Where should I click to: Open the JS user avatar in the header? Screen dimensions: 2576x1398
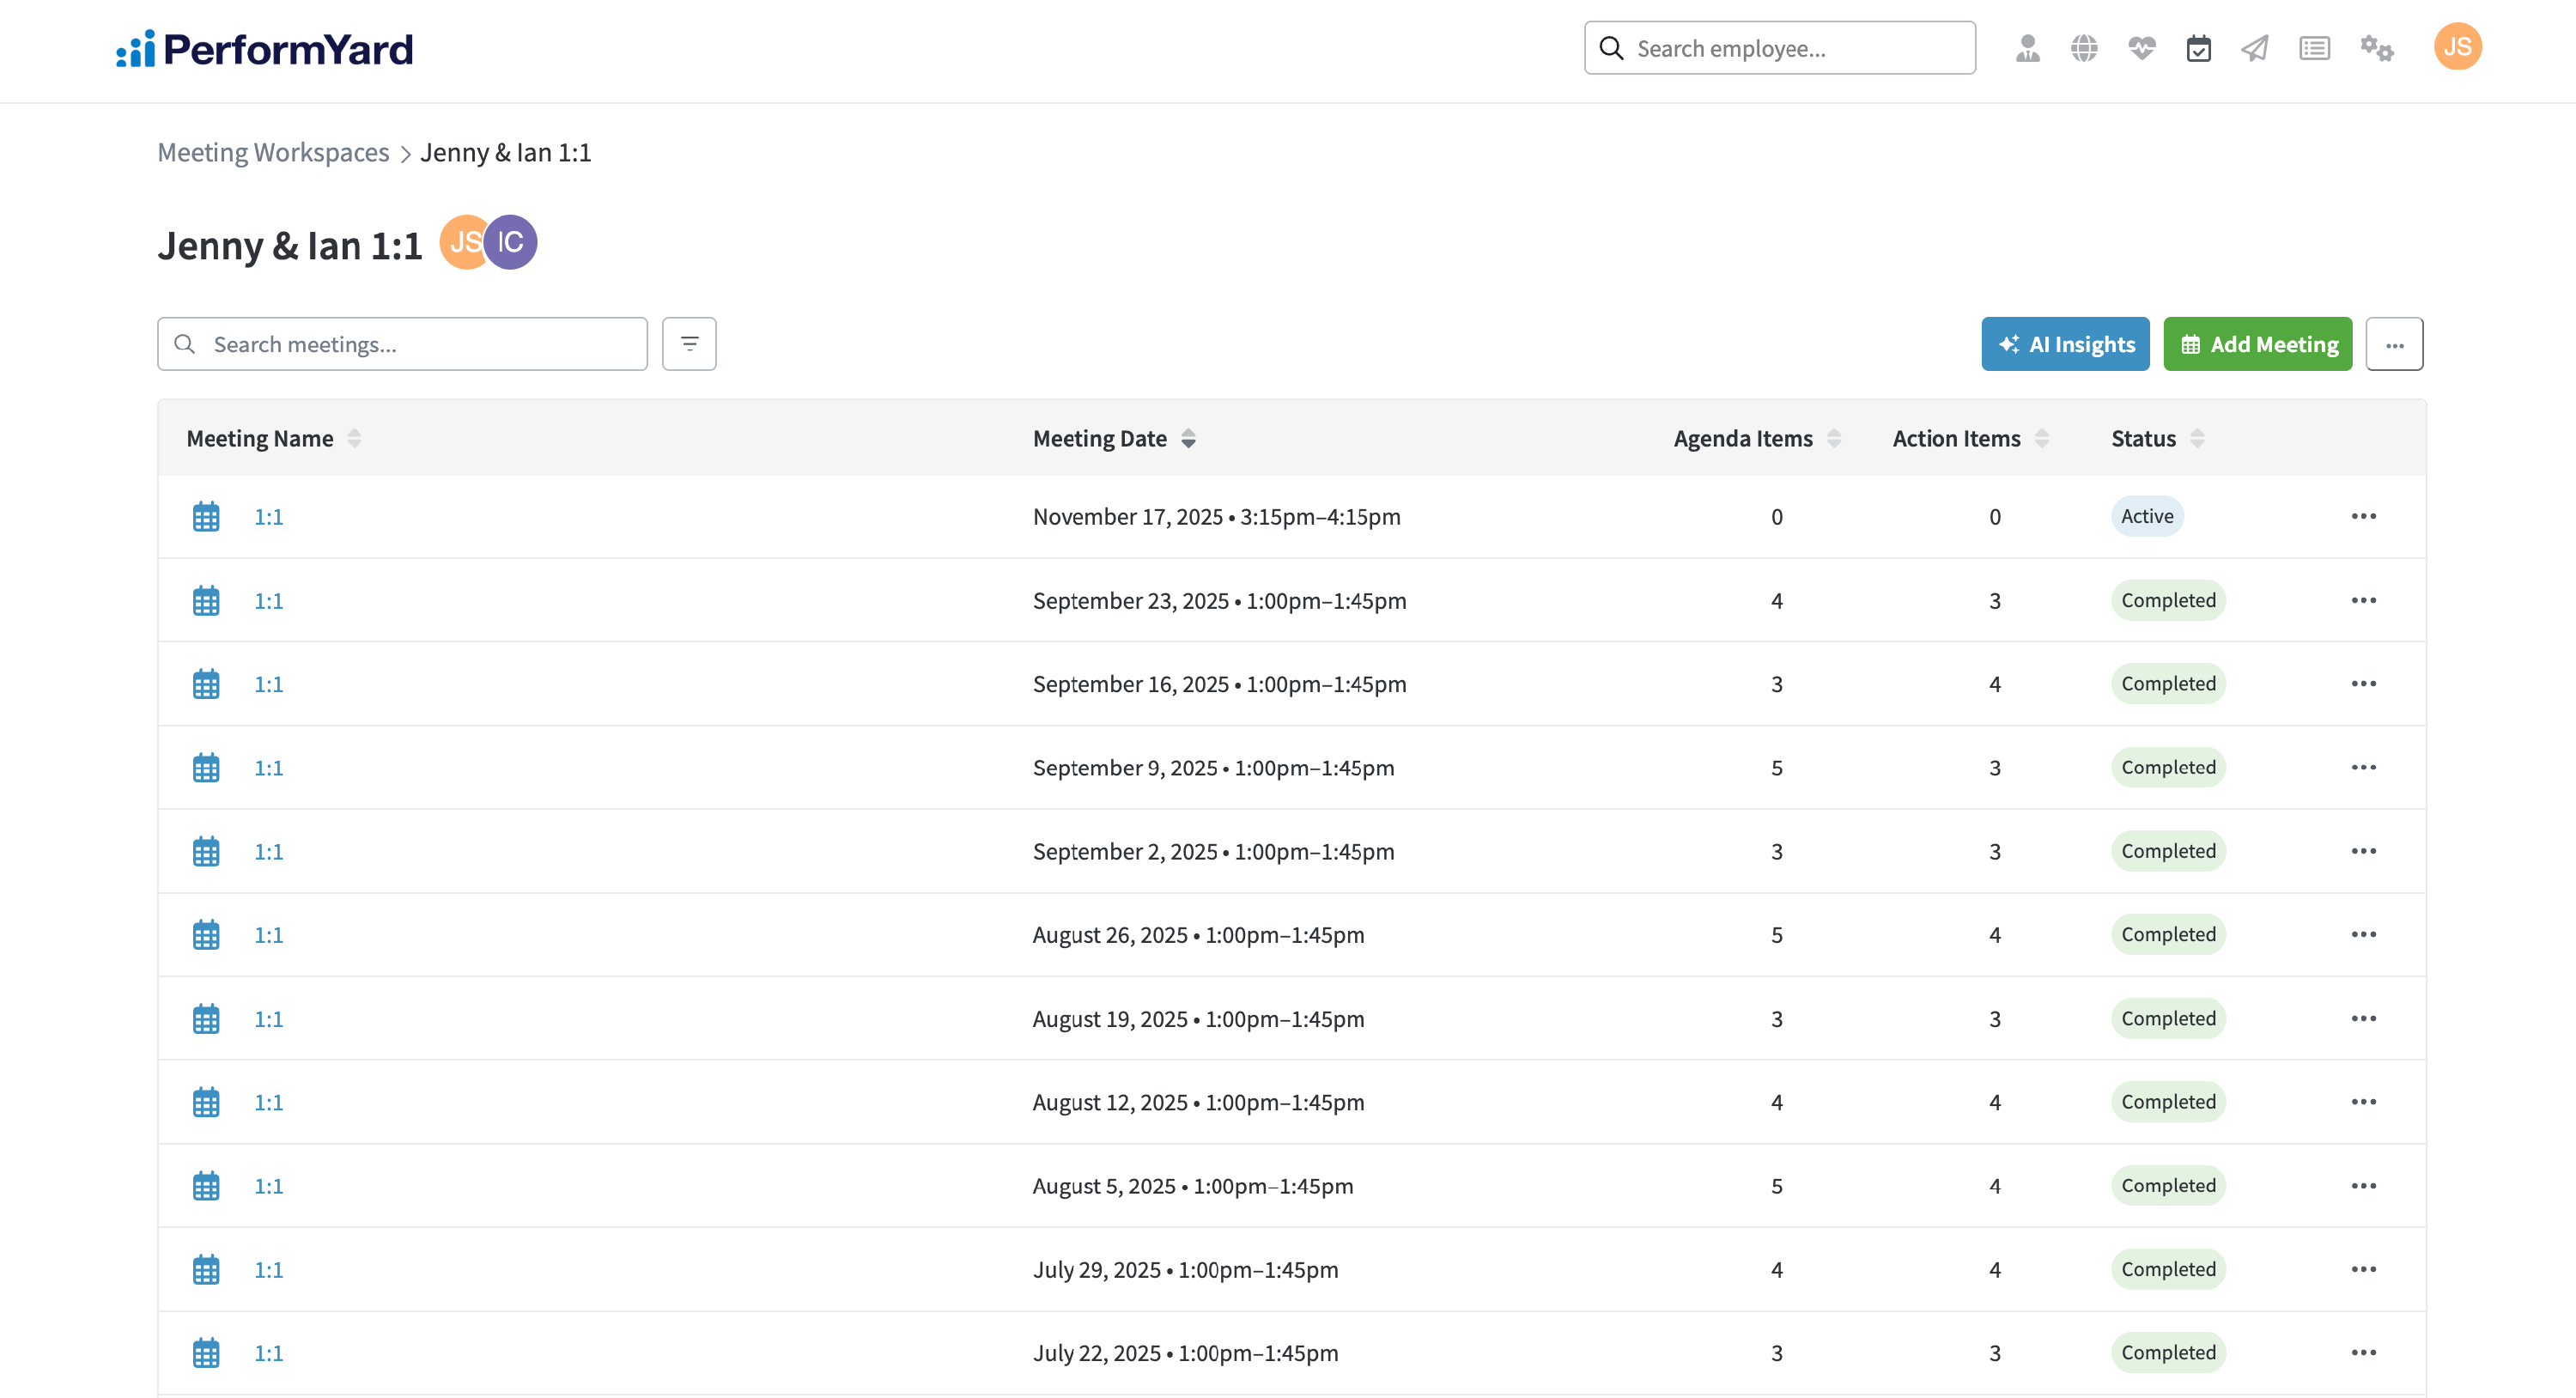pos(2457,47)
